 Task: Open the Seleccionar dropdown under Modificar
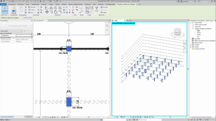(5, 15)
